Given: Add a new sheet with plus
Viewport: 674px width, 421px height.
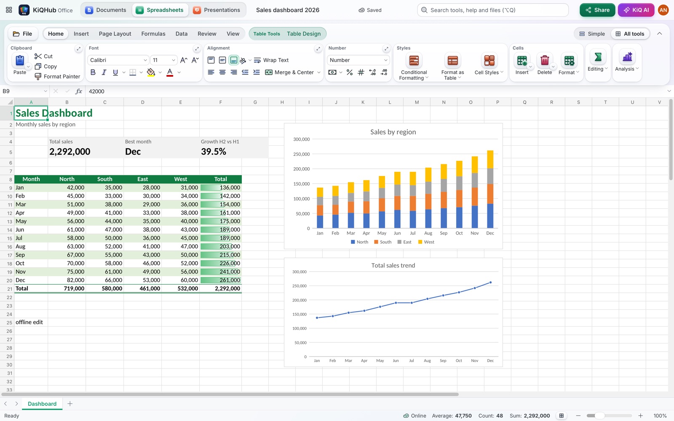Looking at the screenshot, I should point(70,404).
